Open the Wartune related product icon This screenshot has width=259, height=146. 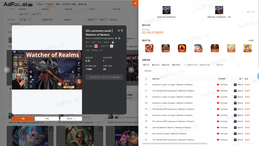pos(166,48)
